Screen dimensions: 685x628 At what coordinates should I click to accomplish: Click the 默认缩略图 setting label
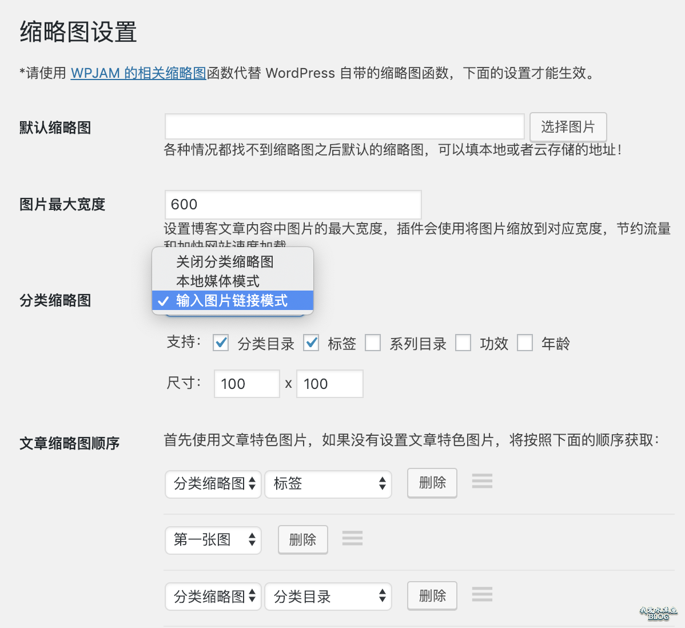pyautogui.click(x=55, y=128)
